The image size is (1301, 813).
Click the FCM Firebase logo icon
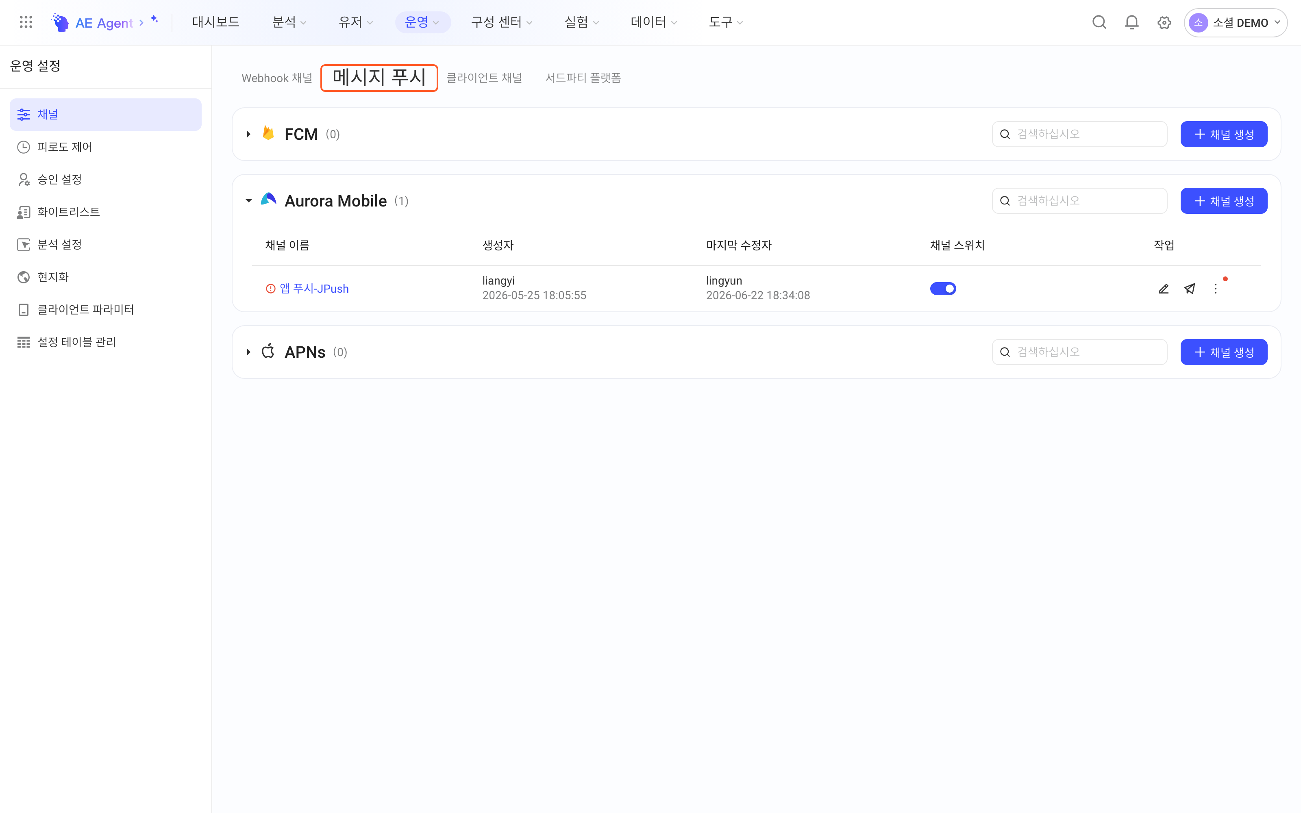[268, 133]
